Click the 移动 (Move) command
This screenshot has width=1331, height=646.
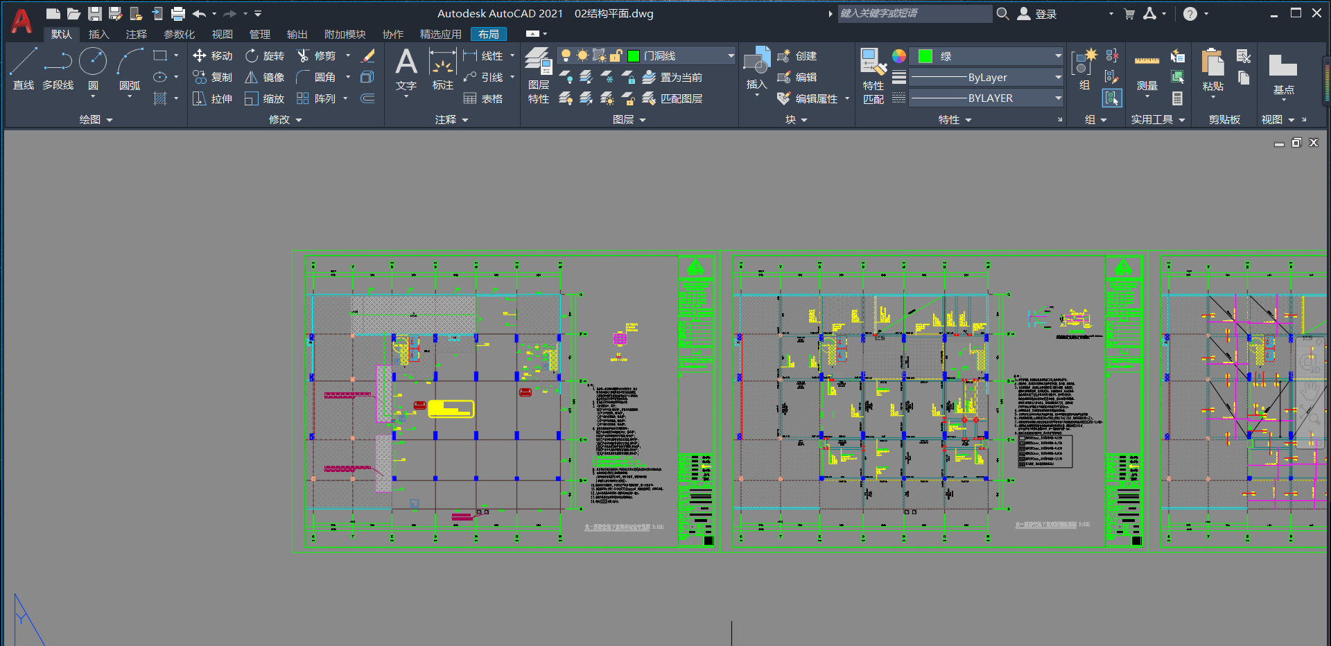click(x=213, y=55)
